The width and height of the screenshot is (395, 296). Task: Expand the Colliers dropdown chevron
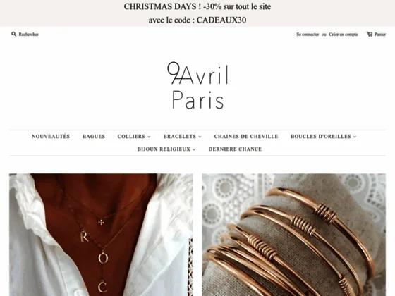point(149,137)
